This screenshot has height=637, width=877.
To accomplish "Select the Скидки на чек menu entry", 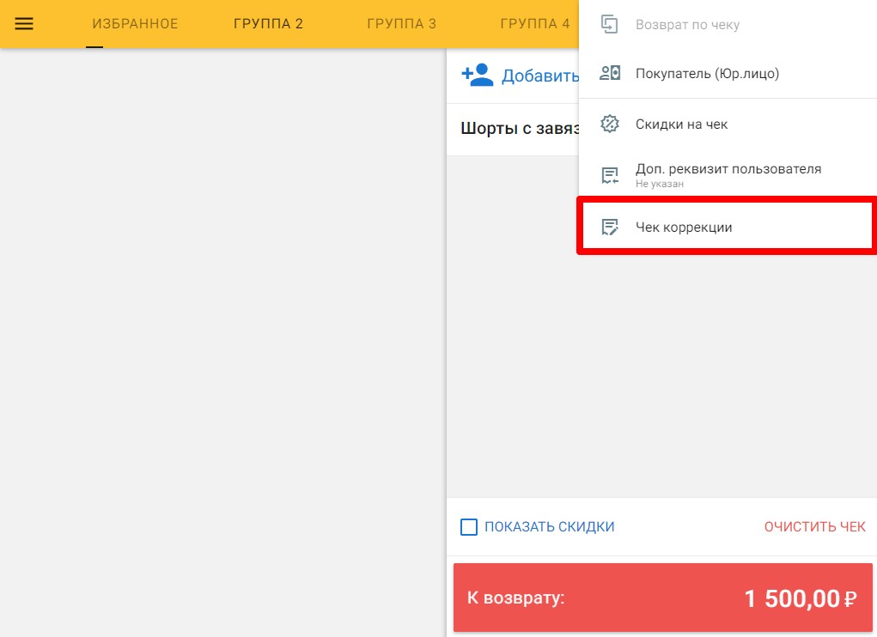I will tap(681, 124).
